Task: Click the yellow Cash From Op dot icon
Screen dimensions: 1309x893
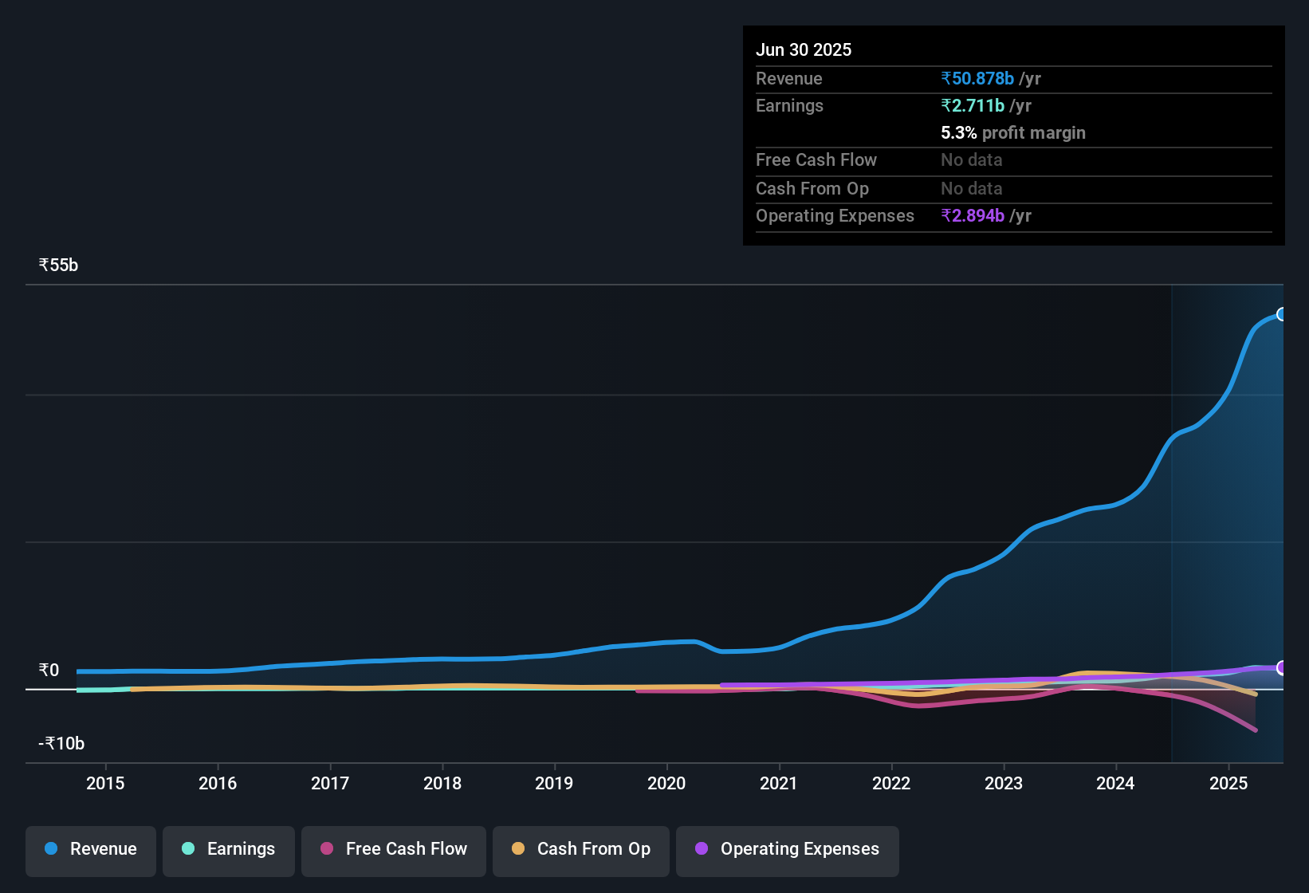Action: pos(518,849)
